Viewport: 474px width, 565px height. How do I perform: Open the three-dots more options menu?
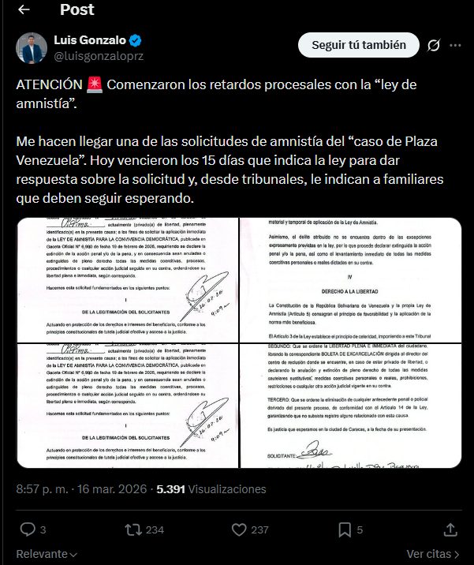point(455,46)
